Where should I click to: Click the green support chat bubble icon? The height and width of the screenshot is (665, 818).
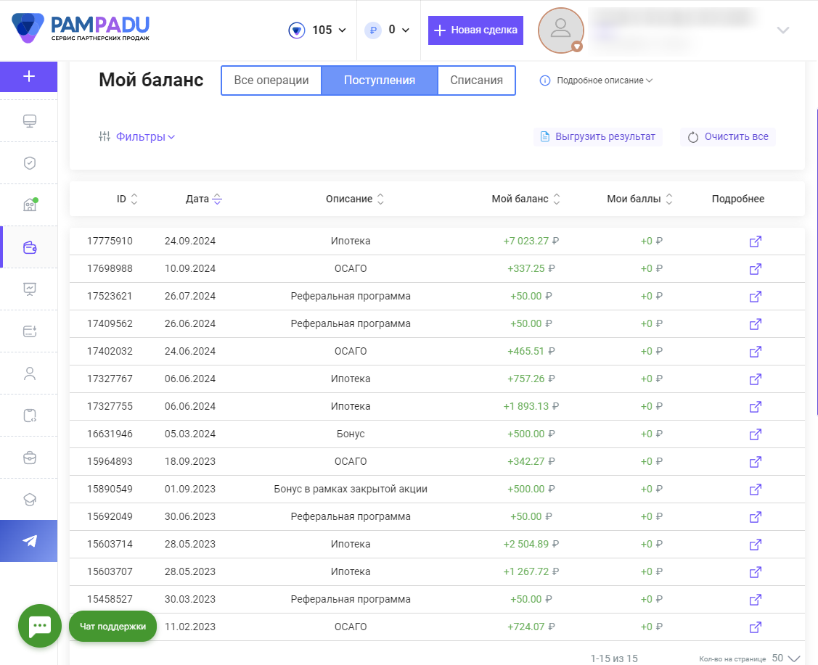pyautogui.click(x=40, y=626)
